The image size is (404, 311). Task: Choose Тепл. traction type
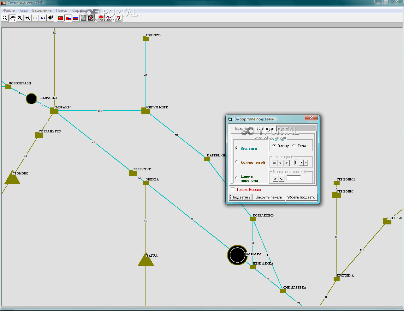click(x=299, y=146)
